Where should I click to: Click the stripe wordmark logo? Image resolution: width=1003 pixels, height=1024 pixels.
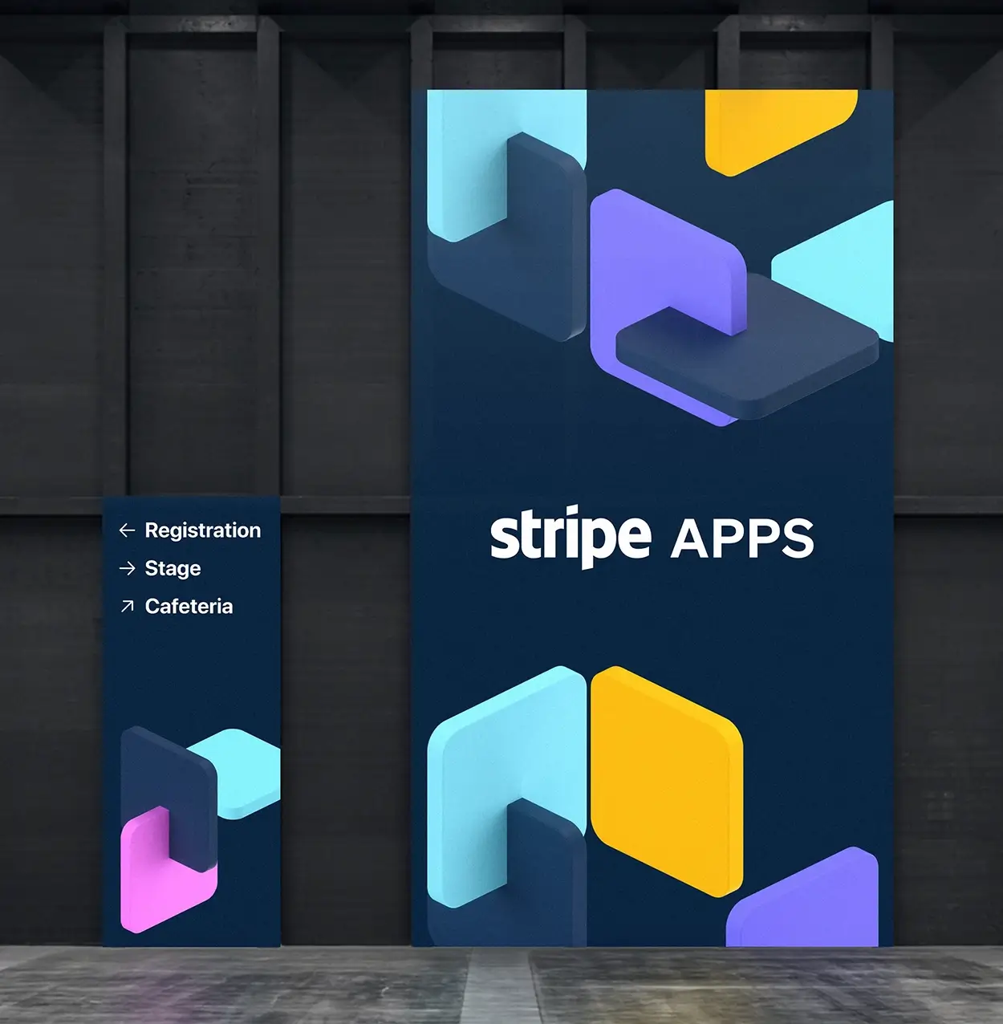click(570, 536)
